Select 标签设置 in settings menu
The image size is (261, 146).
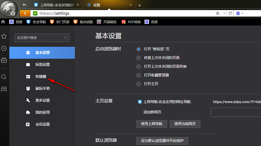coord(42,64)
